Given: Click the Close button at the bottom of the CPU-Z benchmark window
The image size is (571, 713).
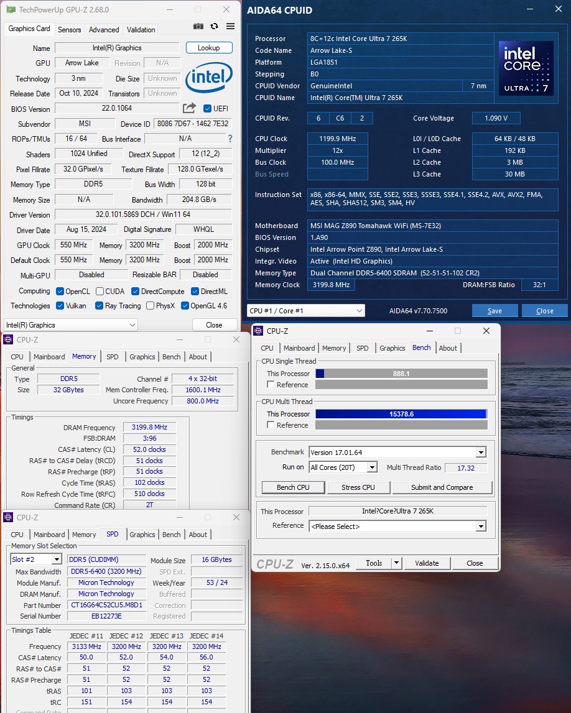Looking at the screenshot, I should (475, 563).
